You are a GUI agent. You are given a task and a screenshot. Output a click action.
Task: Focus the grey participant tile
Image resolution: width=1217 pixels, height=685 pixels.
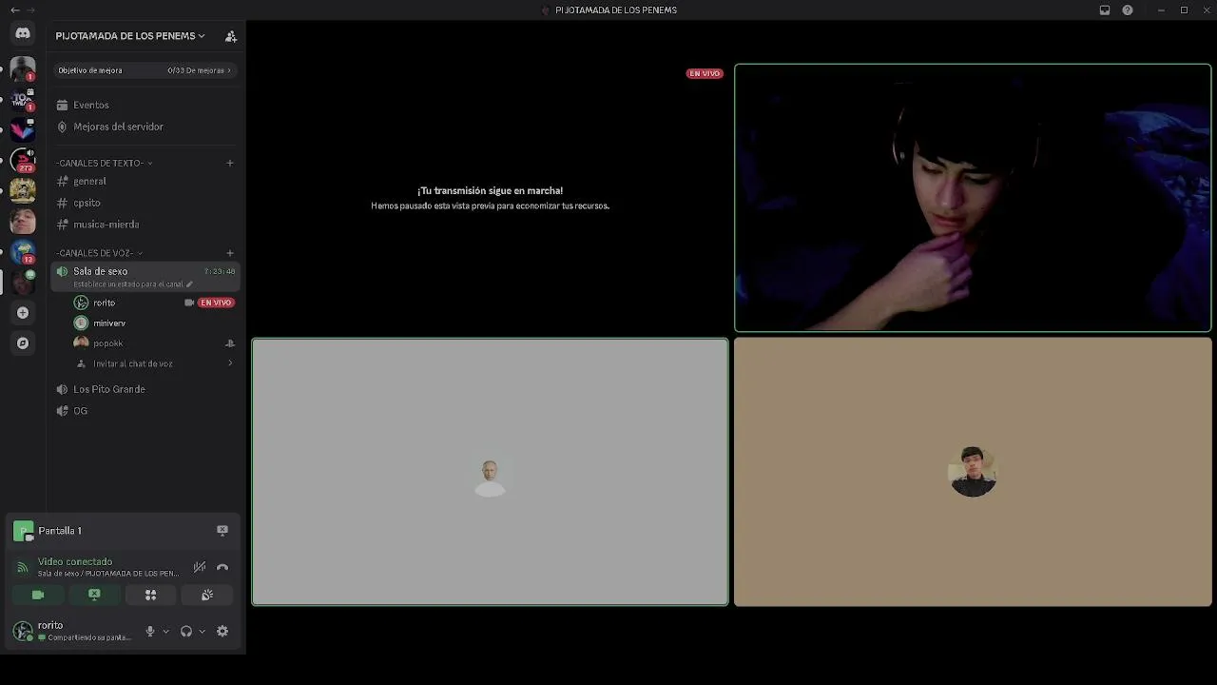(490, 472)
